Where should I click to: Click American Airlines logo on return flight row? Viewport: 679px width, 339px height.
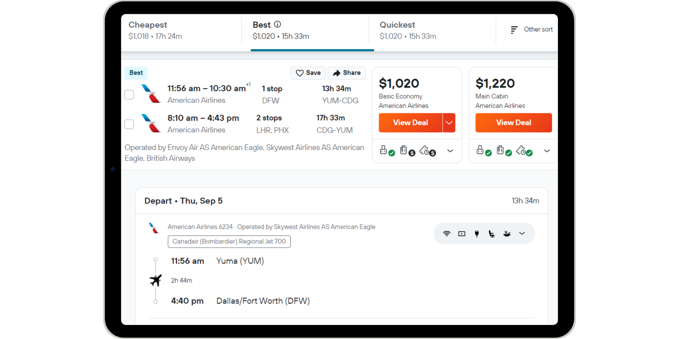[151, 123]
